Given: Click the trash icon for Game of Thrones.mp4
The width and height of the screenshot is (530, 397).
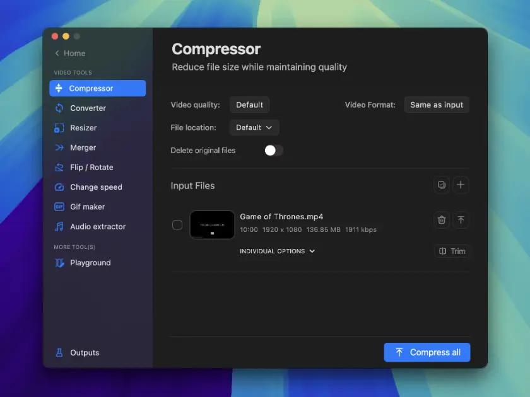Looking at the screenshot, I should (442, 220).
